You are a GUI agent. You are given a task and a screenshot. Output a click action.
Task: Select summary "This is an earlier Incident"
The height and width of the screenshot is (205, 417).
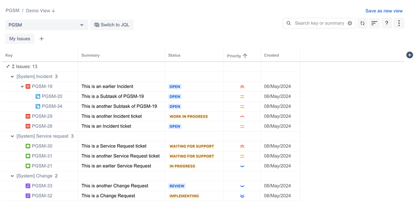coord(107,86)
